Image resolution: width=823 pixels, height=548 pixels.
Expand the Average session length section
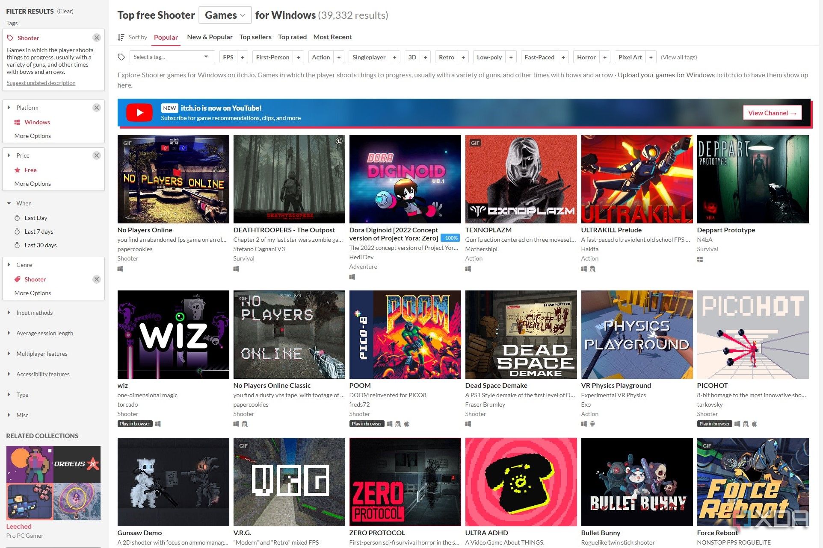[44, 333]
